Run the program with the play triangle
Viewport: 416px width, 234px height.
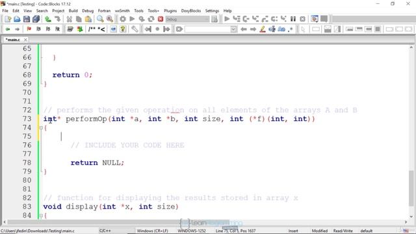[x=132, y=19]
